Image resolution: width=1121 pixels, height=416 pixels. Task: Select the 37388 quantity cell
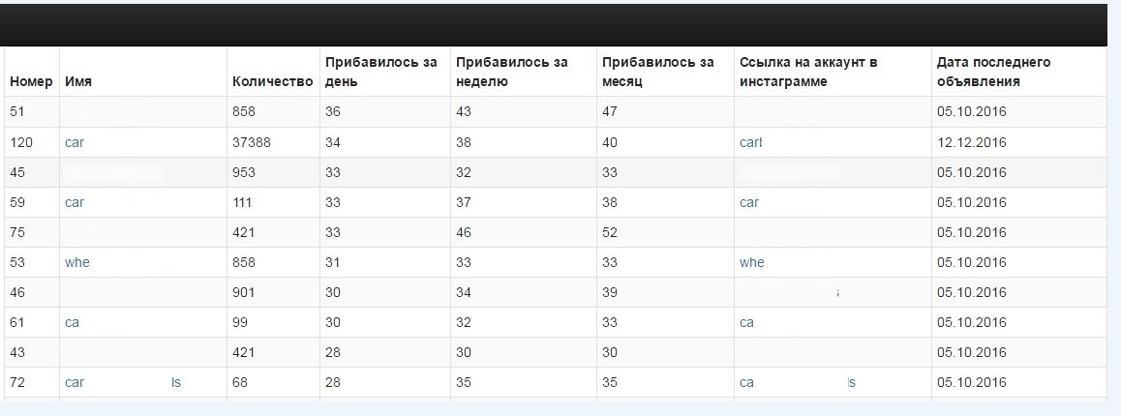click(x=252, y=142)
